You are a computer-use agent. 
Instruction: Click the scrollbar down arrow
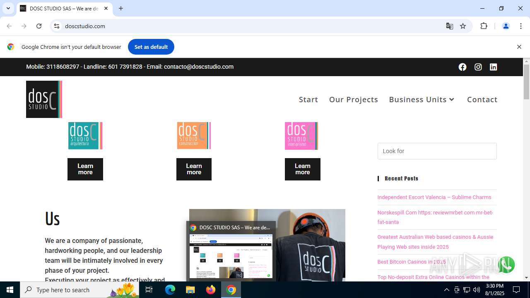(526, 278)
